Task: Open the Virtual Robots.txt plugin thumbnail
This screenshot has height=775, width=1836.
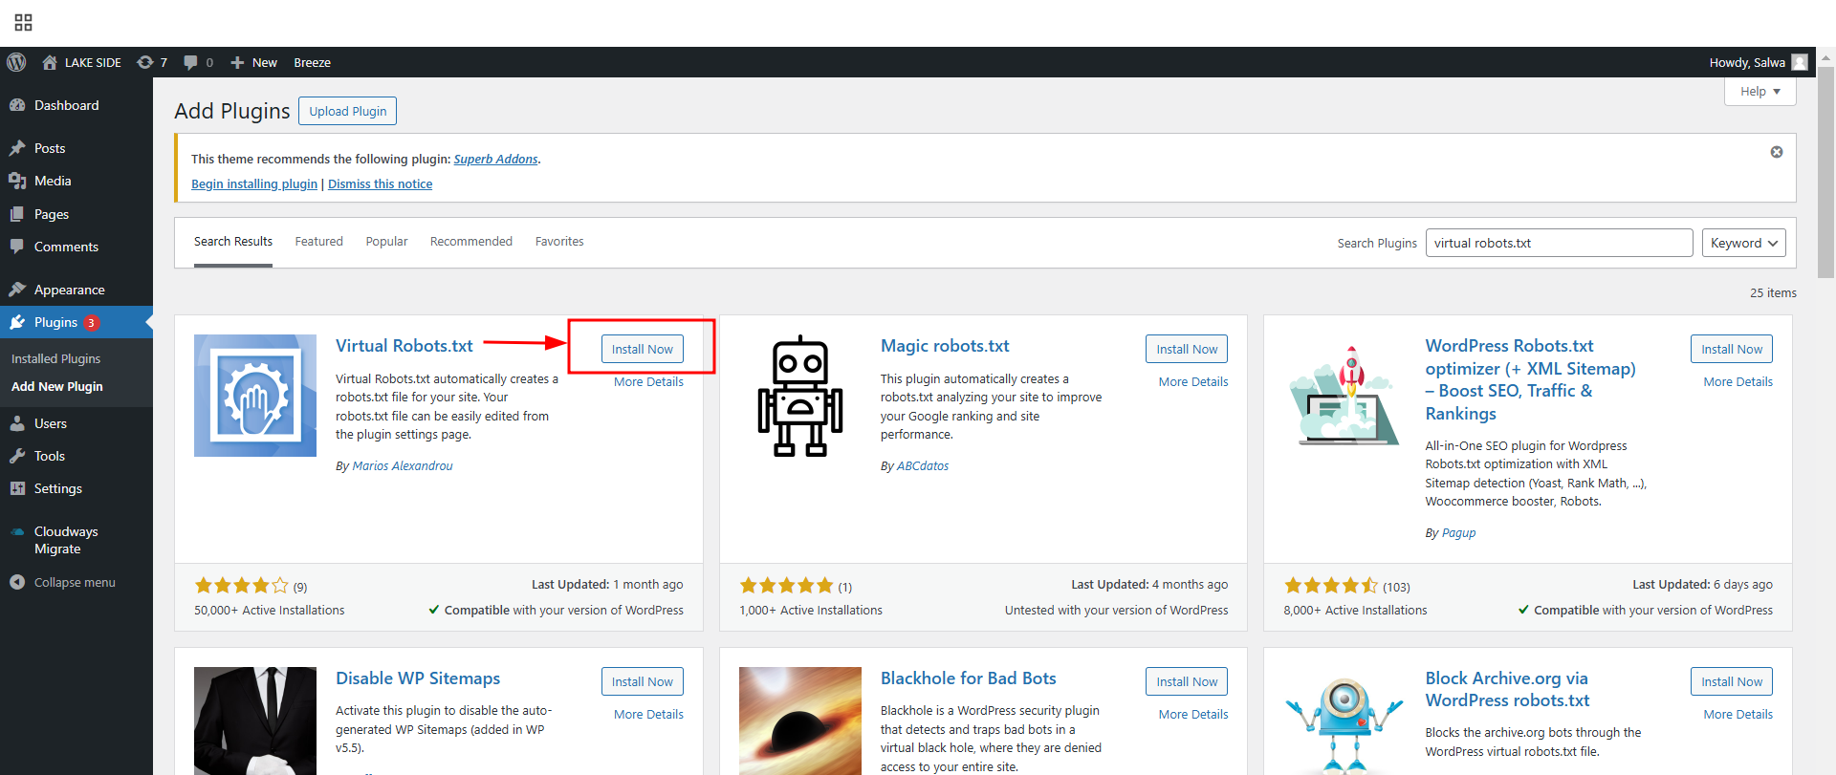Action: [255, 396]
